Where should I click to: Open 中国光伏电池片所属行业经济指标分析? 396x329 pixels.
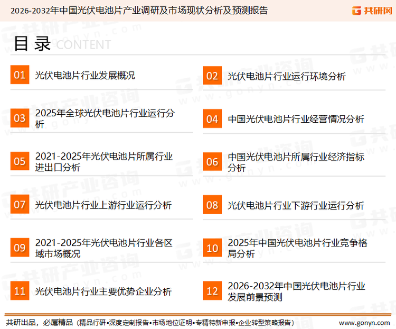pyautogui.click(x=296, y=162)
